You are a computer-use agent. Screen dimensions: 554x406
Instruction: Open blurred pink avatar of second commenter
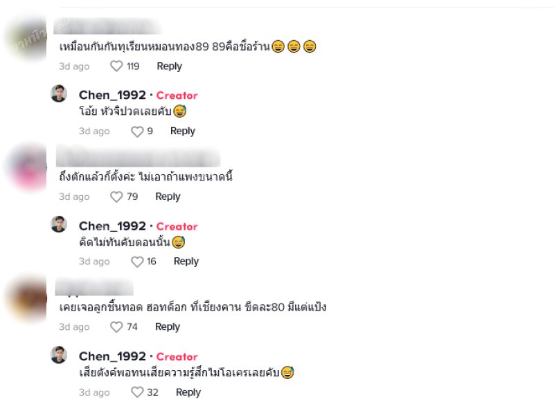click(28, 167)
